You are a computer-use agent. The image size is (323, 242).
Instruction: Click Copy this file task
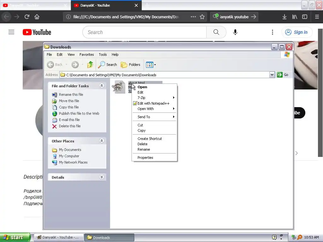tap(68, 107)
